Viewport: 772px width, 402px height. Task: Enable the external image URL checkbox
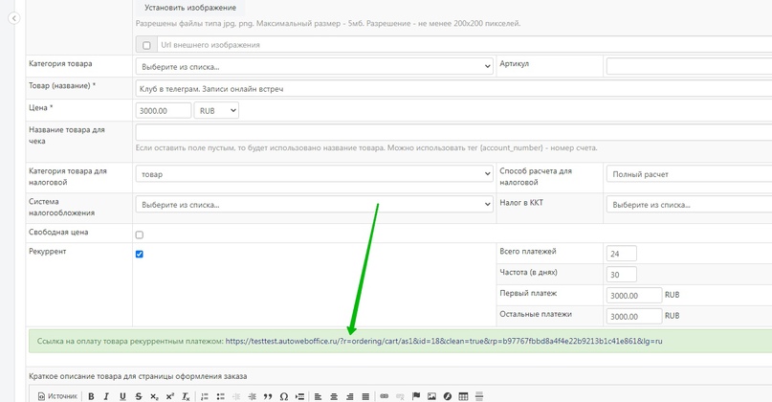[x=146, y=45]
